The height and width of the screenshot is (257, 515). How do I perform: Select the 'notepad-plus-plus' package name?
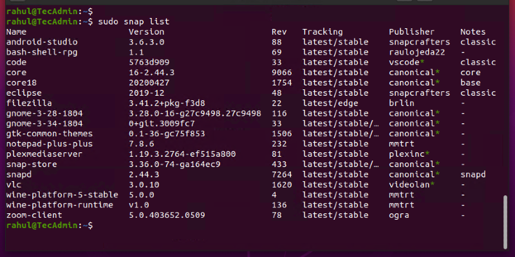click(50, 144)
